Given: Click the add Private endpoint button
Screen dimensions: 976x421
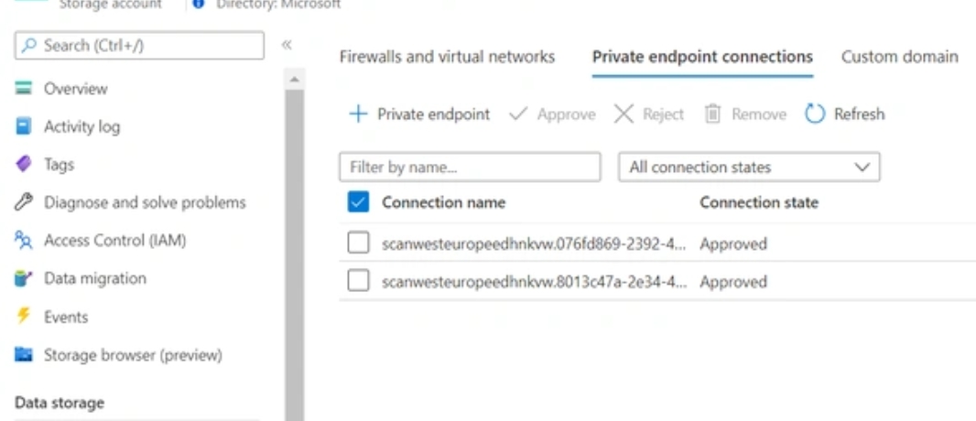Looking at the screenshot, I should (x=420, y=114).
